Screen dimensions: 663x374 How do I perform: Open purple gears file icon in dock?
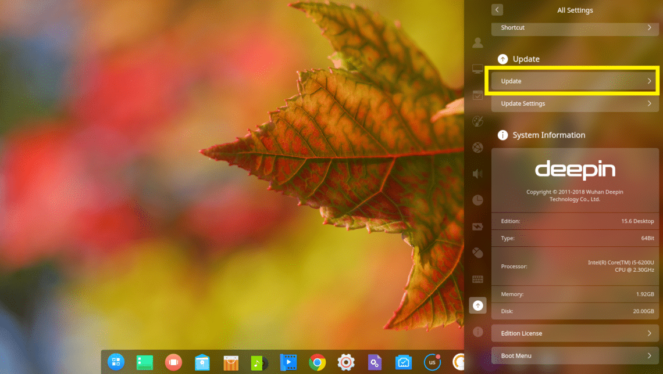coord(375,362)
